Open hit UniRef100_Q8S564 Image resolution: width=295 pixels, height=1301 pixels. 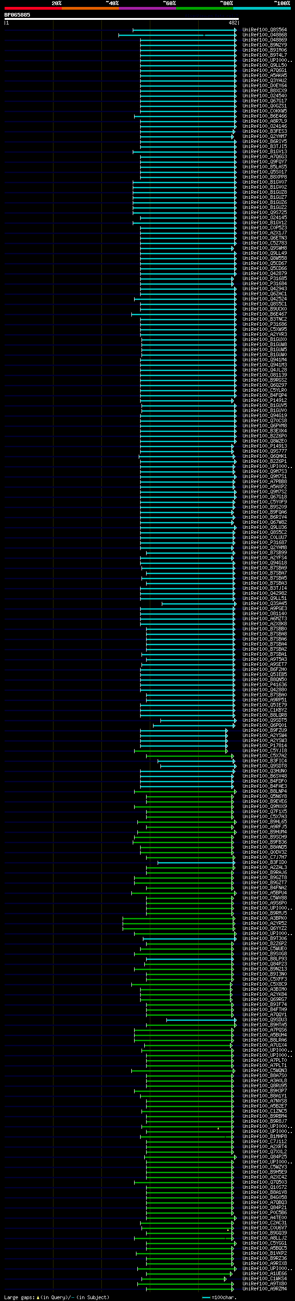point(264,30)
